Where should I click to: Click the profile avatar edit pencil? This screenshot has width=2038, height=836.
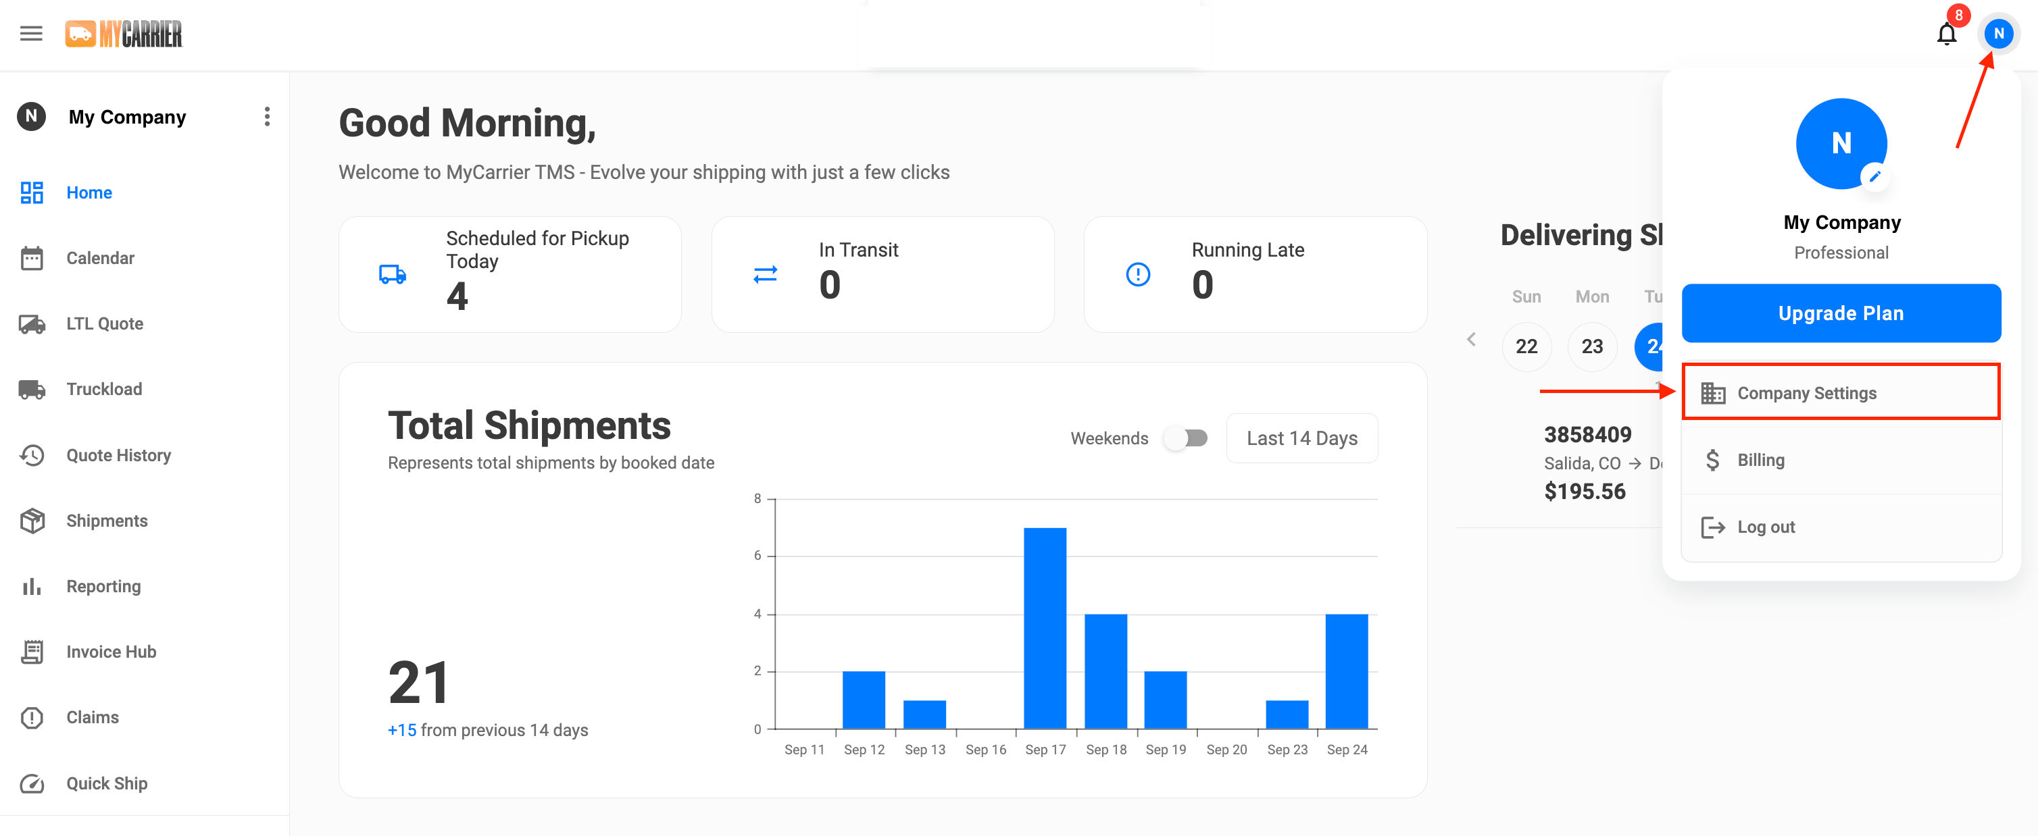(1874, 176)
